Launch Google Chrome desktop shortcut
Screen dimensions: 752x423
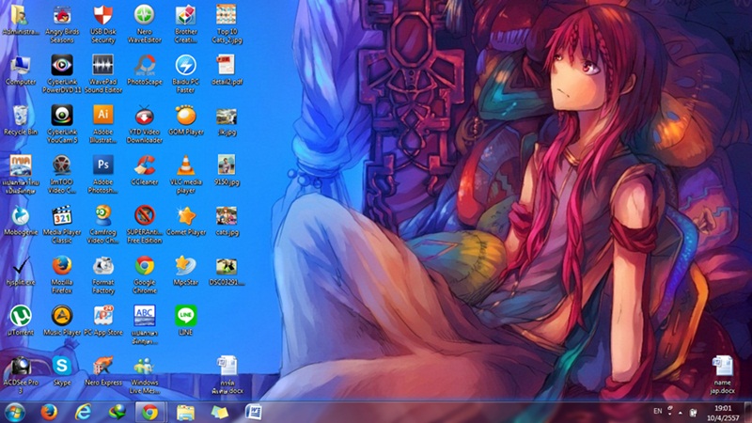145,274
